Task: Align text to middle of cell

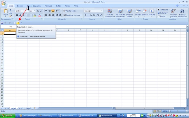Action: pos(50,11)
